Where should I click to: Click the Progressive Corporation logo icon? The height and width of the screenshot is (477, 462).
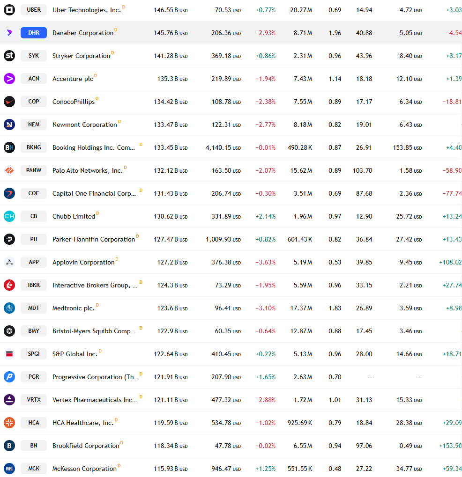click(9, 377)
